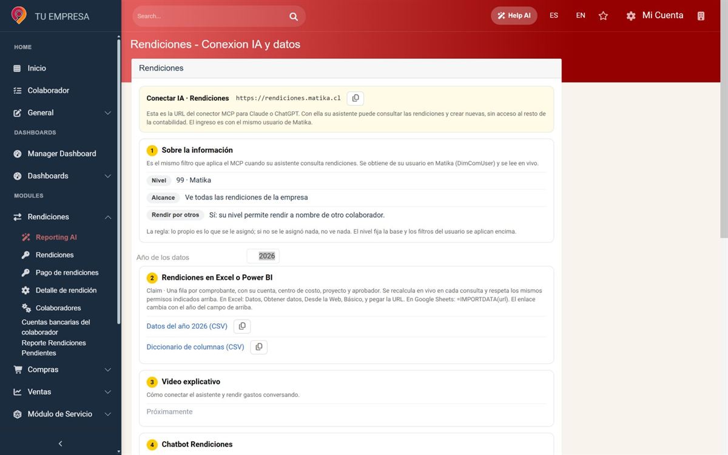Click the Colaborador list icon
728x455 pixels.
17,90
